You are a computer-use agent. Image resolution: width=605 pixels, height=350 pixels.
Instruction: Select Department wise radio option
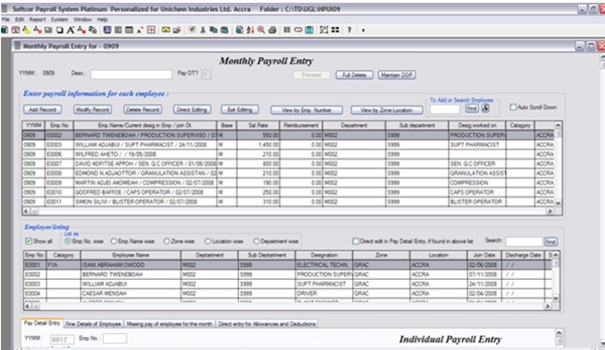tap(256, 241)
